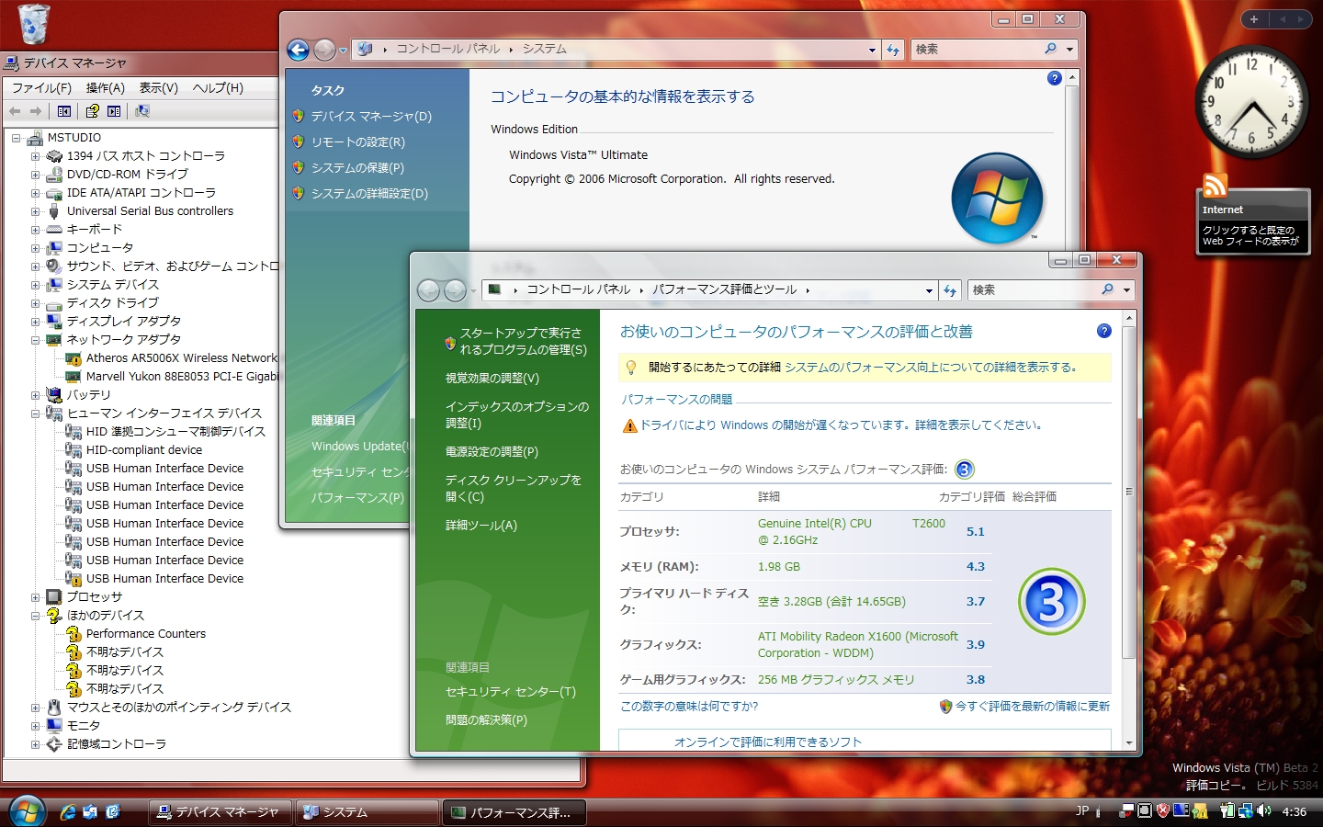The image size is (1323, 827).
Task: Click the System window back button
Action: coord(298,50)
